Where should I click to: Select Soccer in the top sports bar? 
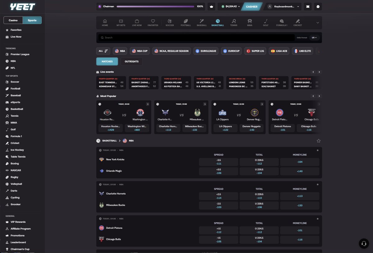click(170, 23)
